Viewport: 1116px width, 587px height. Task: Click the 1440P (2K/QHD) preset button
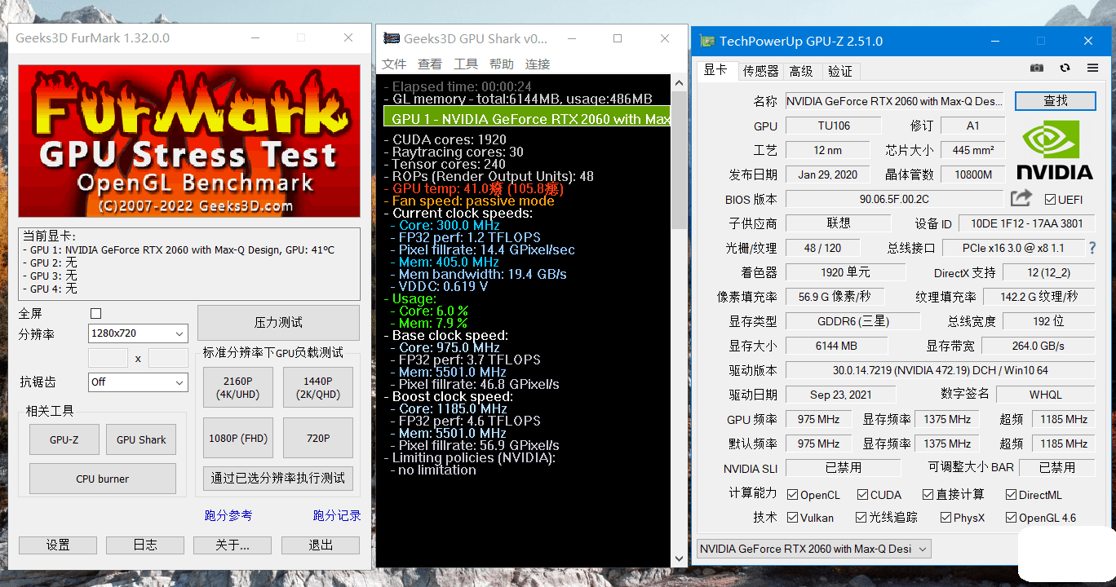coord(318,387)
